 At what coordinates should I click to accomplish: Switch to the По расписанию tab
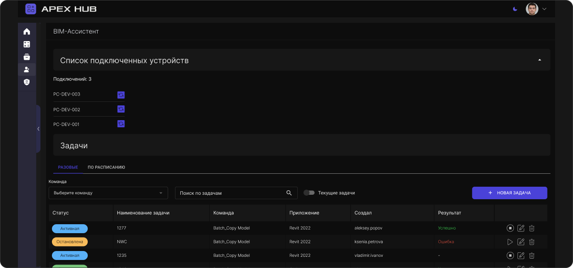(x=106, y=167)
